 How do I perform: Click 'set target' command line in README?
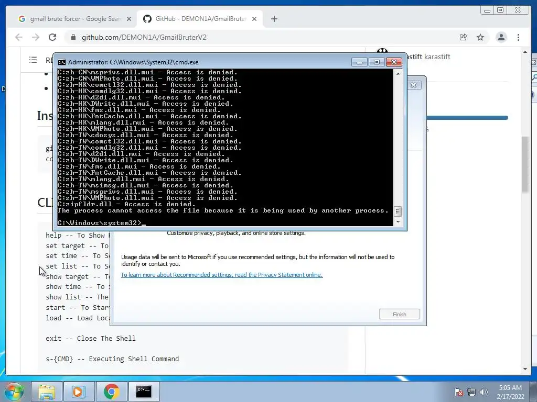tap(77, 246)
